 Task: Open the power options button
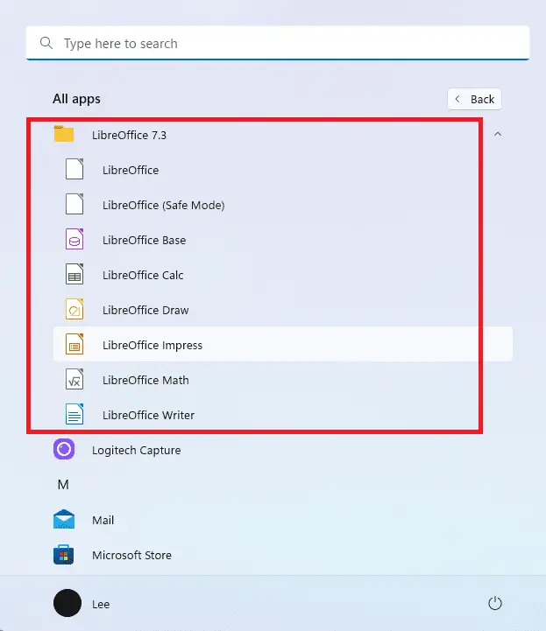(495, 603)
